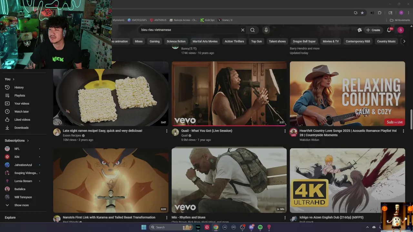Open the Remote Access bookmark
This screenshot has width=413, height=232.
pyautogui.click(x=183, y=20)
